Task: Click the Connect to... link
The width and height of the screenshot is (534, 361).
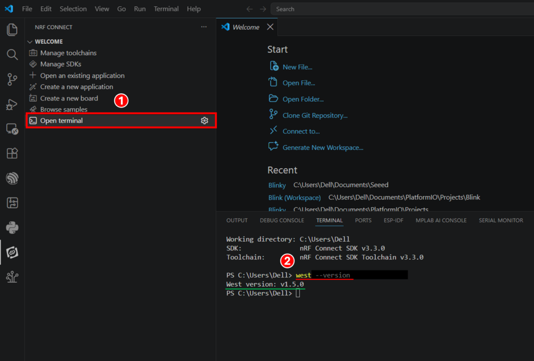Action: click(301, 131)
